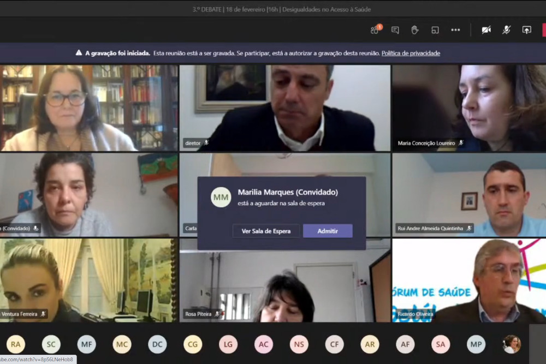This screenshot has height=364, width=546.
Task: Unmute the microphone
Action: click(506, 30)
